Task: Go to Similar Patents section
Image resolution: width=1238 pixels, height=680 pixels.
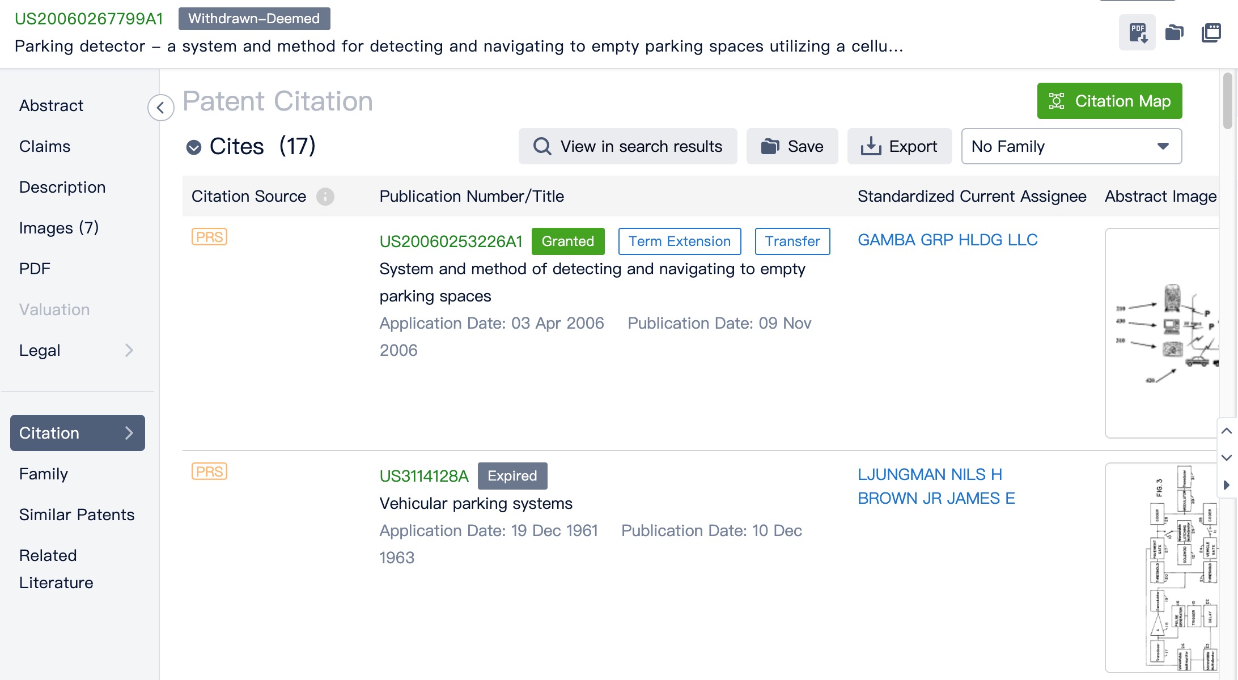Action: [77, 515]
